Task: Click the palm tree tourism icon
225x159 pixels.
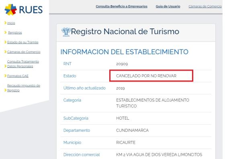Action: [66, 32]
